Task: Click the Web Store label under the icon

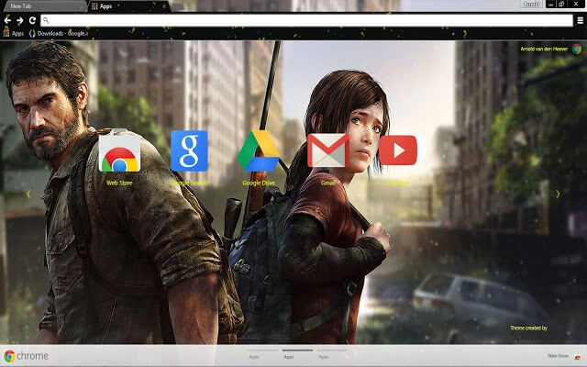Action: point(119,183)
